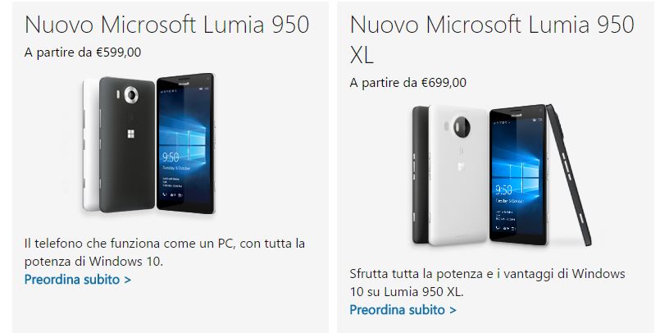Click the side-profile black Lumia 950 XL
This screenshot has width=660, height=333.
[569, 175]
